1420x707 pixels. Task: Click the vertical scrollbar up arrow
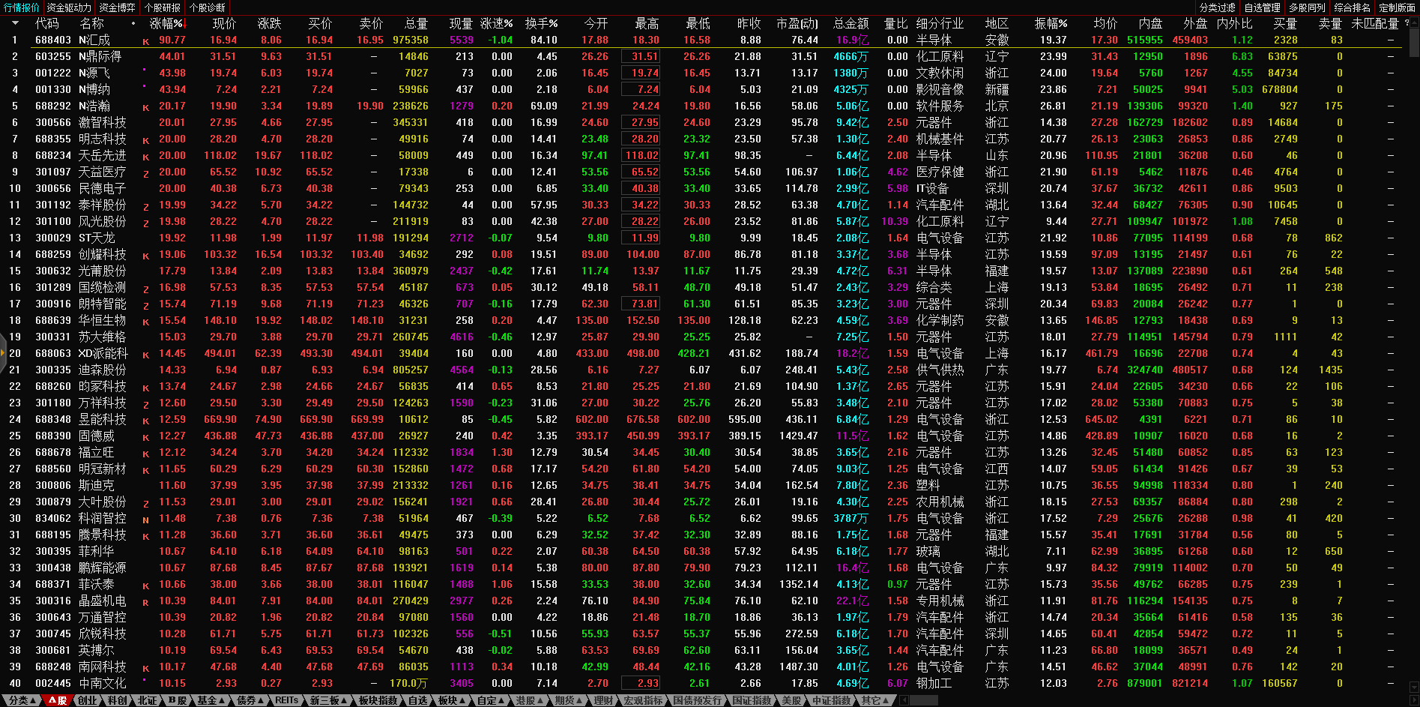pyautogui.click(x=1414, y=22)
